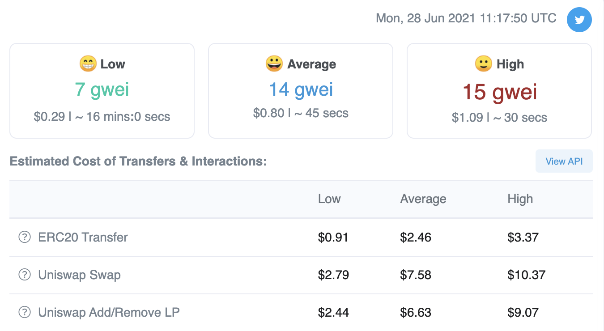Click the help icon beside ERC20 Transfer
This screenshot has height=331, width=604.
pos(24,237)
